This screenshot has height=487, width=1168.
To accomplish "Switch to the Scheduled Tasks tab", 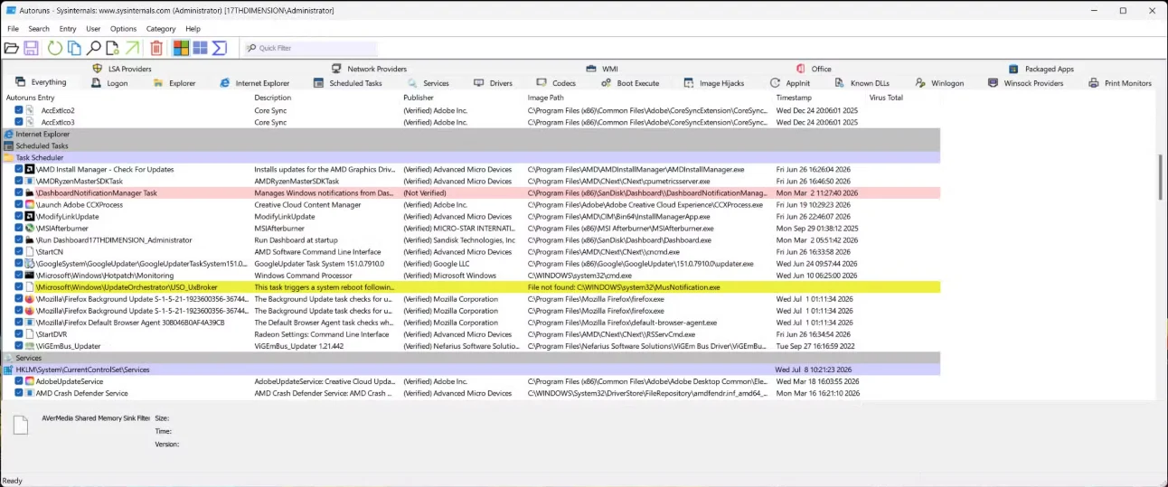I will 347,83.
